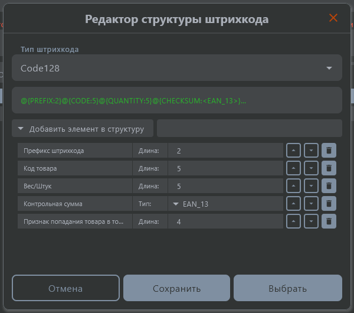This screenshot has width=354, height=313.
Task: Close the Редактор структуры штрихкода dialog
Action: click(x=333, y=18)
